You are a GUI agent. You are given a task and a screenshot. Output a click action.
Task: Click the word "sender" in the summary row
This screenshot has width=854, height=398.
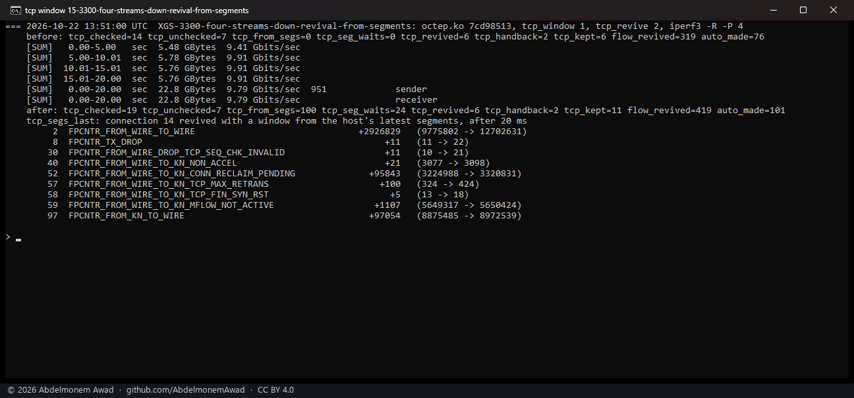(411, 89)
